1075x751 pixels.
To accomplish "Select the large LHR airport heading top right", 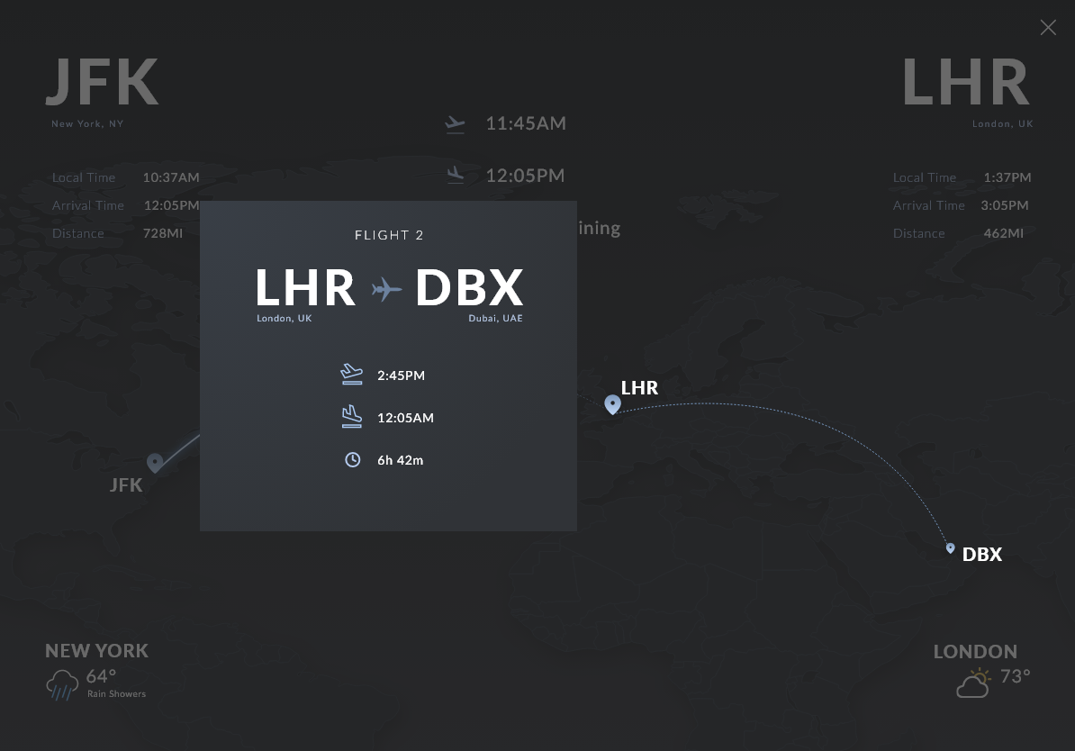I will pos(965,83).
